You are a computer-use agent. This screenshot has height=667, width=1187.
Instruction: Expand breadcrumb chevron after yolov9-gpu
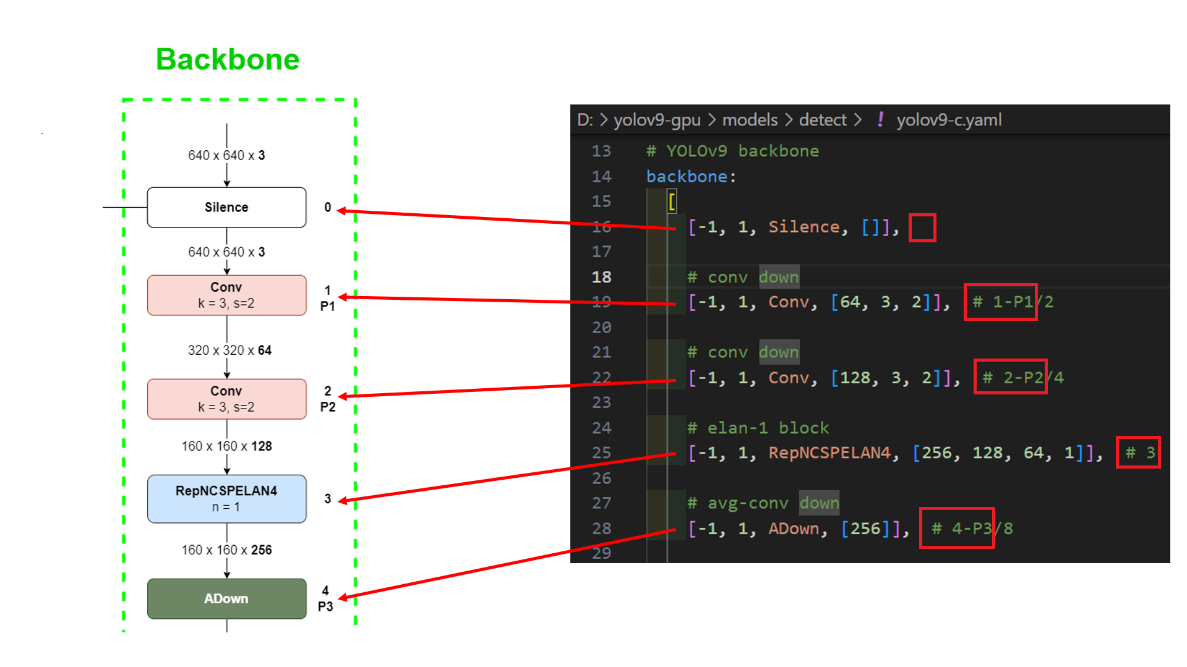pos(712,120)
